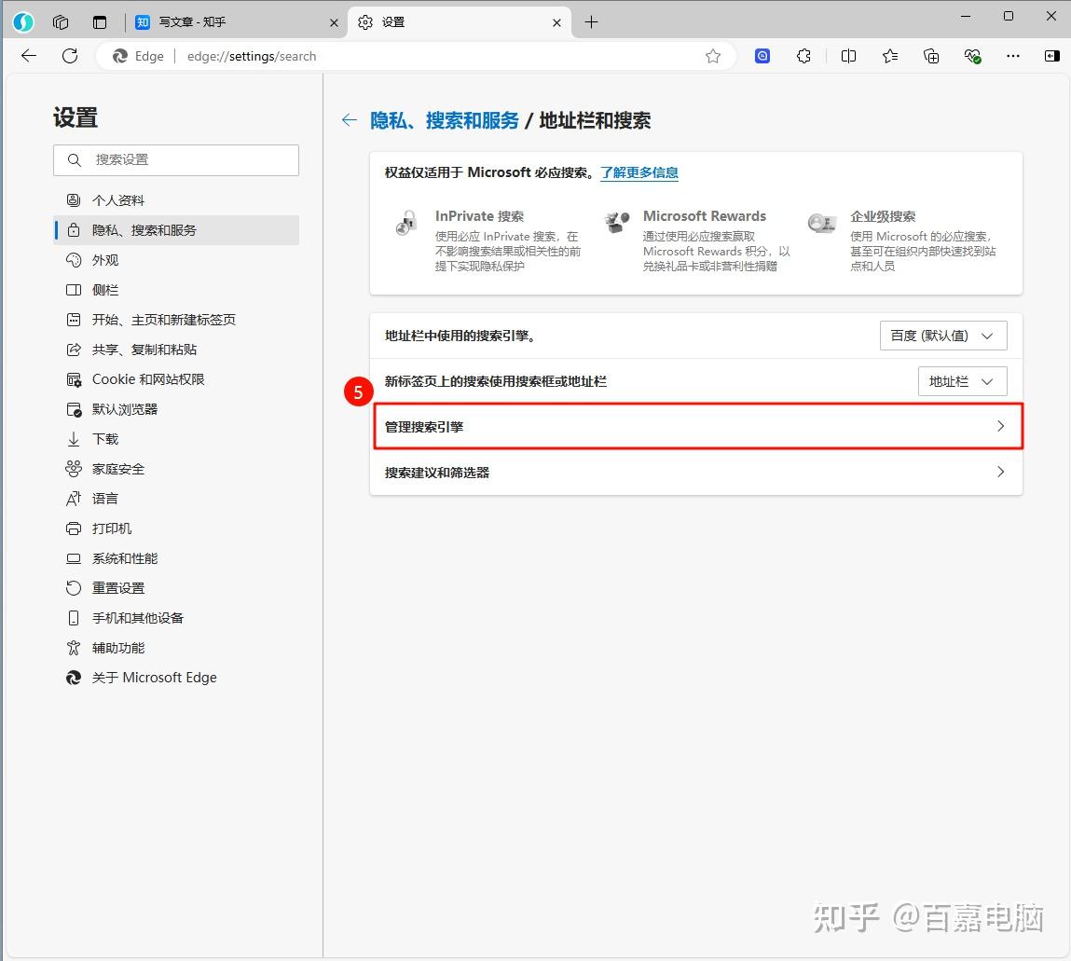Open the extensions puzzle icon
The height and width of the screenshot is (961, 1071).
point(803,56)
